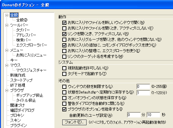Viewport: 173px width, 128px height.
Task: Select マウス in the tree
Action: pyautogui.click(x=15, y=65)
